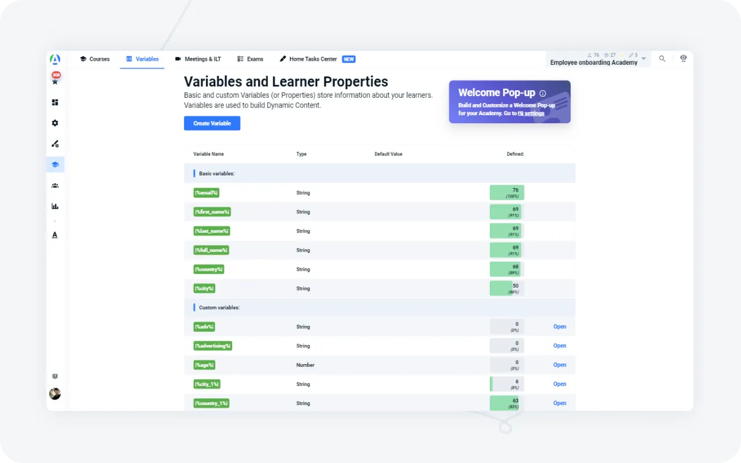This screenshot has height=463, width=741.
Task: Click the user profile avatar thumbnail
Action: [55, 394]
